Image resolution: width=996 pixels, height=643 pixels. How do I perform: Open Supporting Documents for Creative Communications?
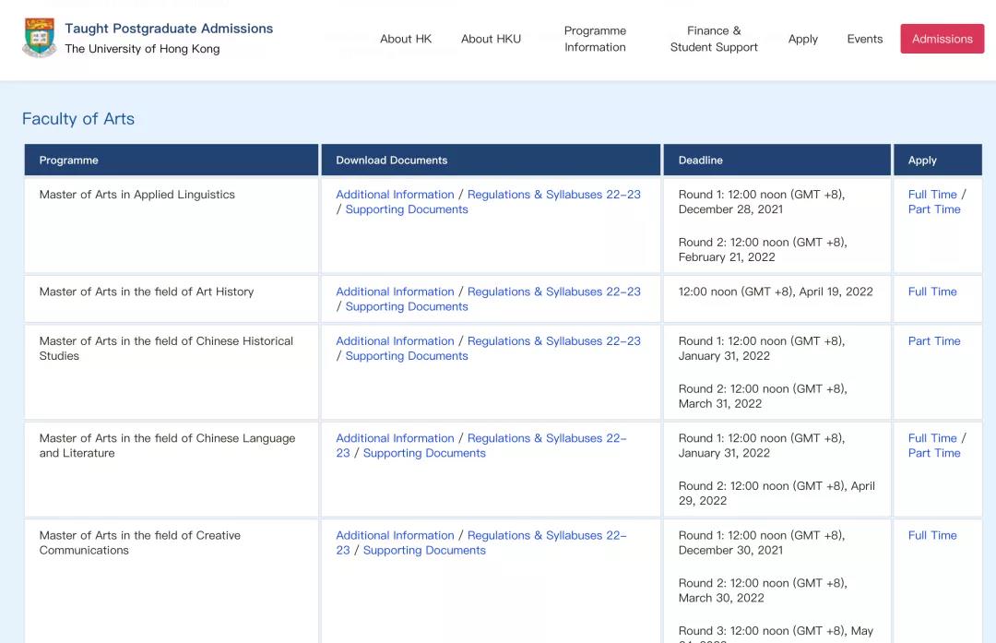tap(424, 550)
